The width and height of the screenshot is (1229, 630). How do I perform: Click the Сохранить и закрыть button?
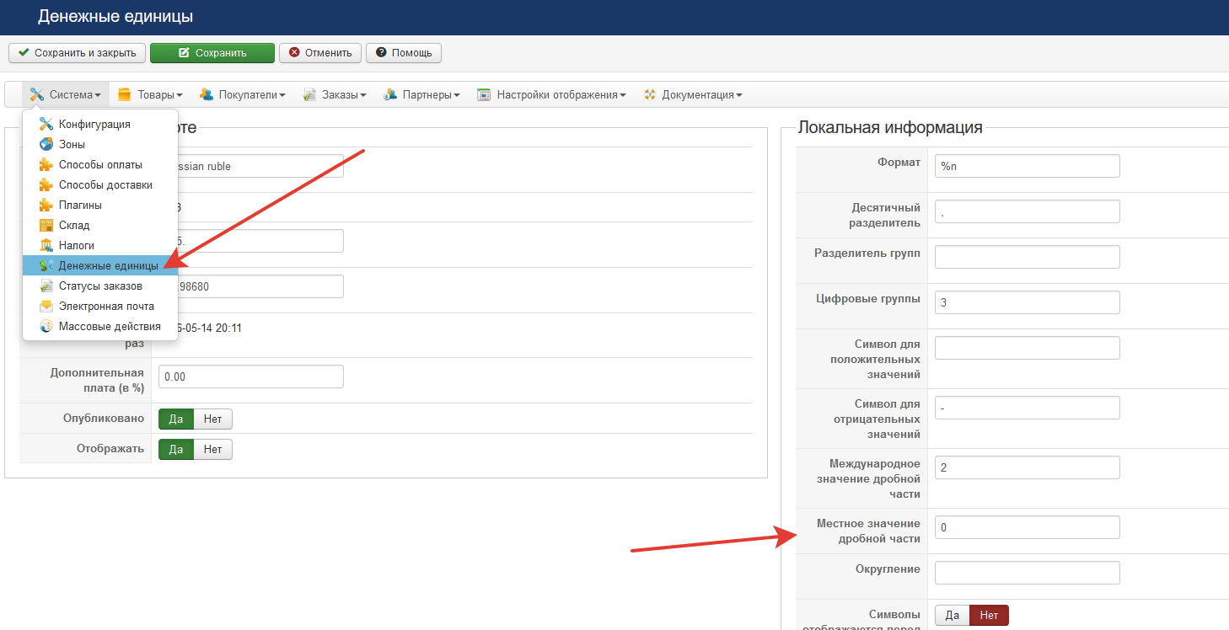tap(78, 52)
